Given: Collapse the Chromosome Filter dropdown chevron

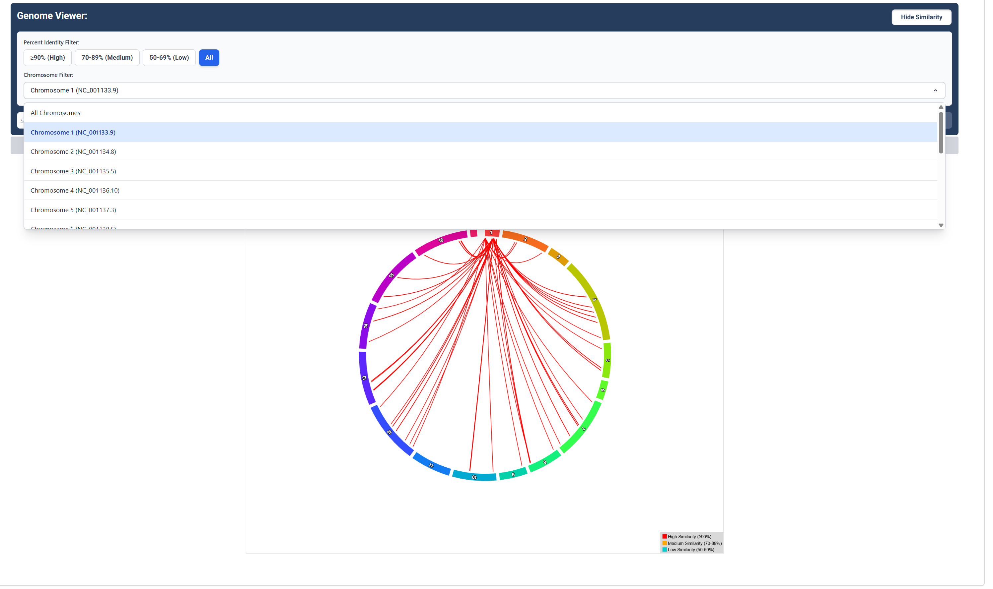Looking at the screenshot, I should pos(935,90).
